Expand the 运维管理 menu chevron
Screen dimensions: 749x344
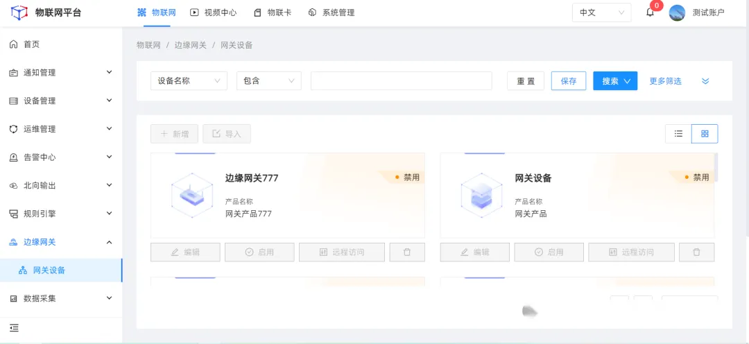pos(110,128)
